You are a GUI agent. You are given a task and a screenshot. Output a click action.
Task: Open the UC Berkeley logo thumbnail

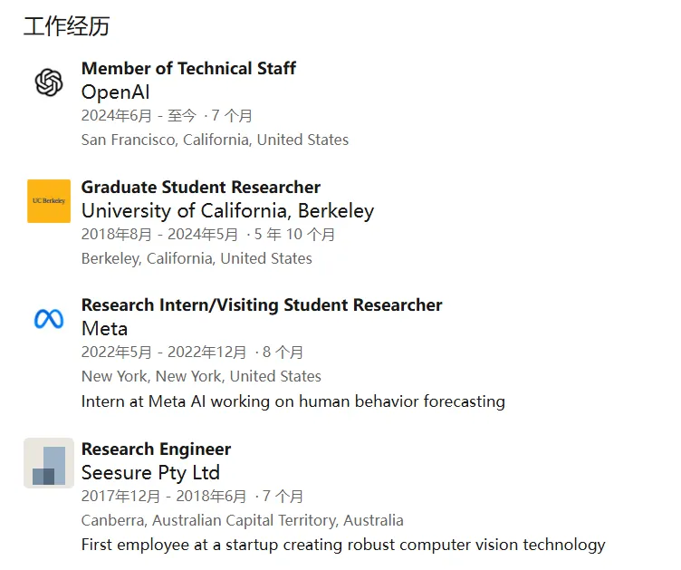[x=49, y=200]
